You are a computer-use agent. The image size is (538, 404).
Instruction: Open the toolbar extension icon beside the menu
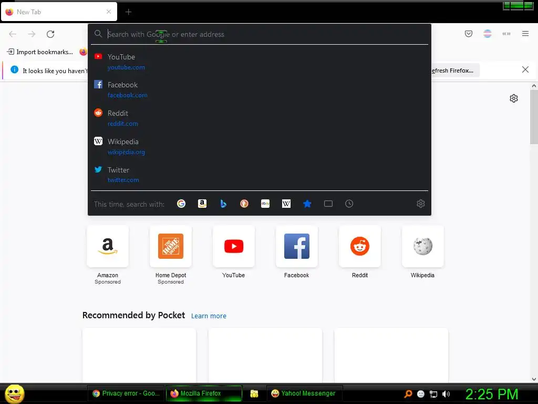506,34
